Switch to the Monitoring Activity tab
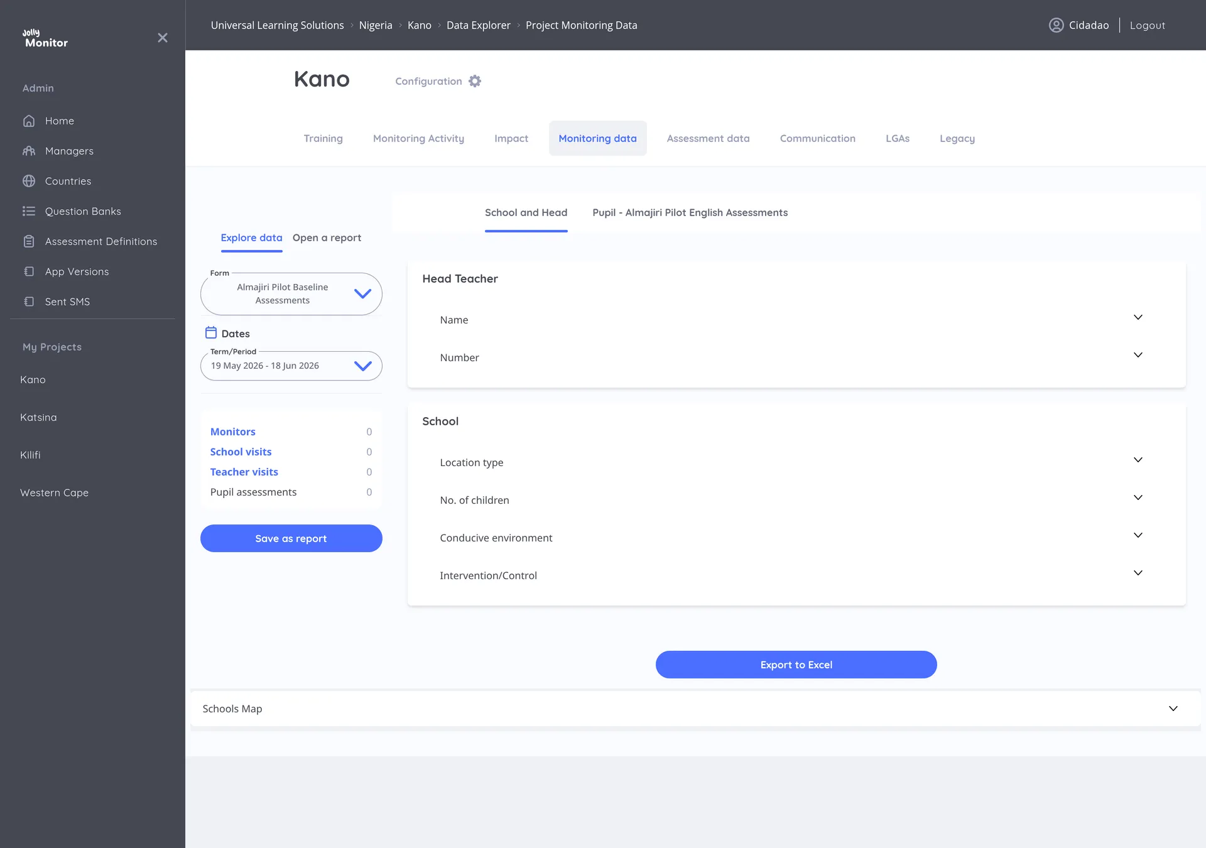1206x848 pixels. point(418,138)
